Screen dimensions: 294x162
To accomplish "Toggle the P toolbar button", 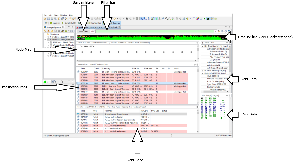I will [149, 19].
